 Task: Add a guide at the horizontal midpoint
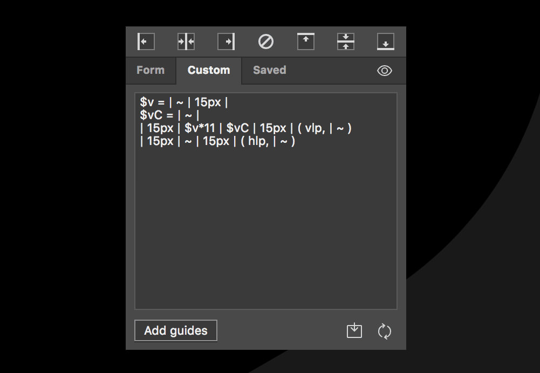click(346, 42)
